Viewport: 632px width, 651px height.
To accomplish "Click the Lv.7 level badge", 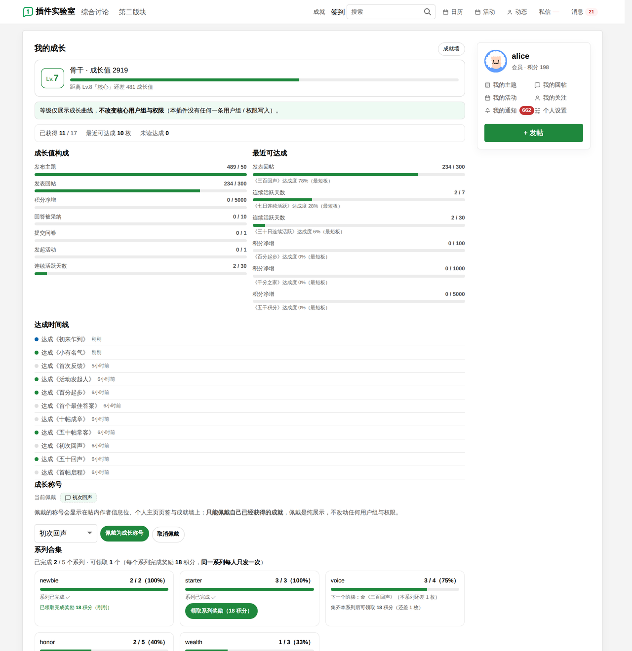I will click(x=52, y=78).
